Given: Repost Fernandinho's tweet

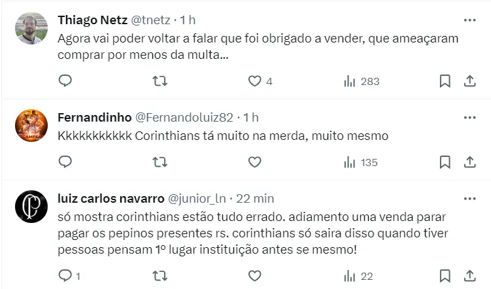Looking at the screenshot, I should point(160,162).
